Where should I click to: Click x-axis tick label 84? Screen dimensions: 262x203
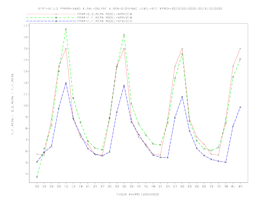(240, 186)
